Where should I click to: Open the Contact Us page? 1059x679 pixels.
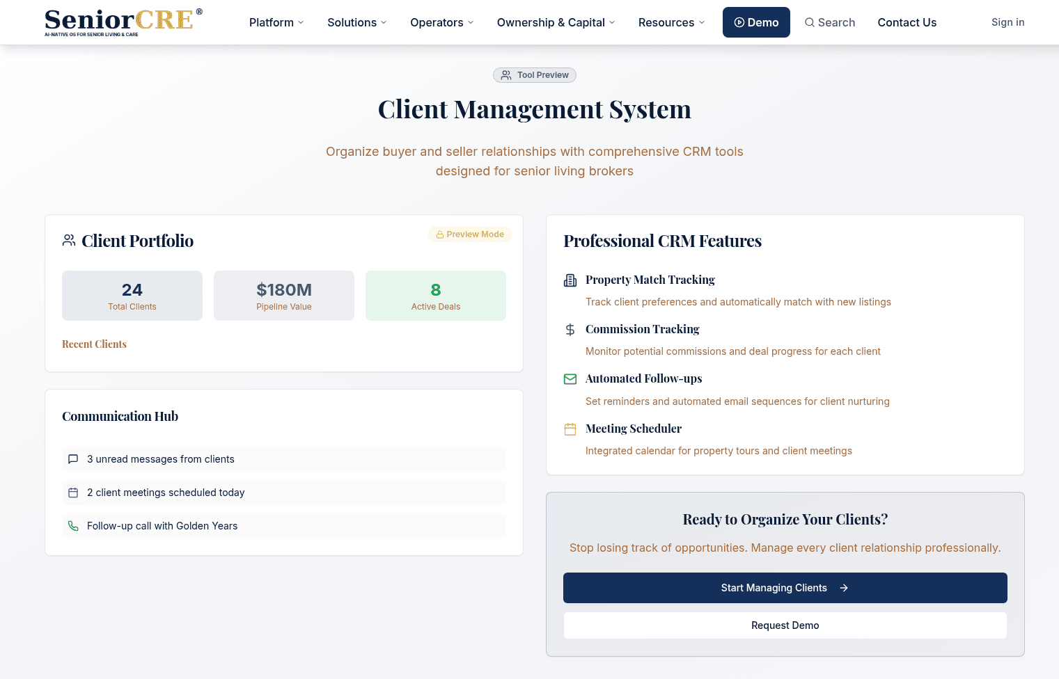click(907, 22)
